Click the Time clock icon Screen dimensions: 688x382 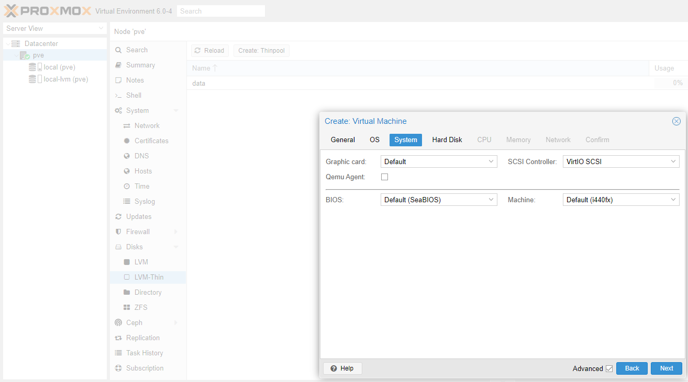(127, 187)
